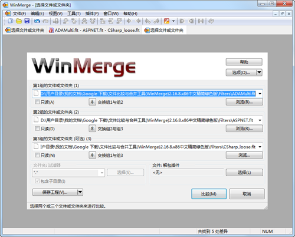
Task: Click the Open folder toolbar icon
Action: tap(19, 21)
